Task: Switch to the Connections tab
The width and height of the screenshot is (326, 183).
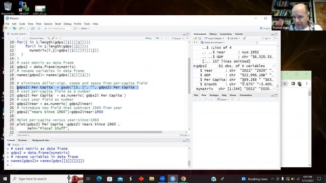Action: (226, 34)
